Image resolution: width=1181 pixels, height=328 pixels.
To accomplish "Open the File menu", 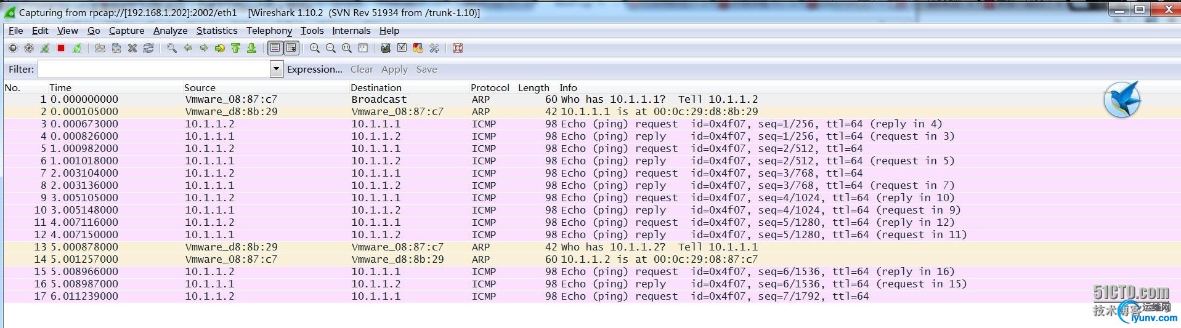I will coord(15,31).
